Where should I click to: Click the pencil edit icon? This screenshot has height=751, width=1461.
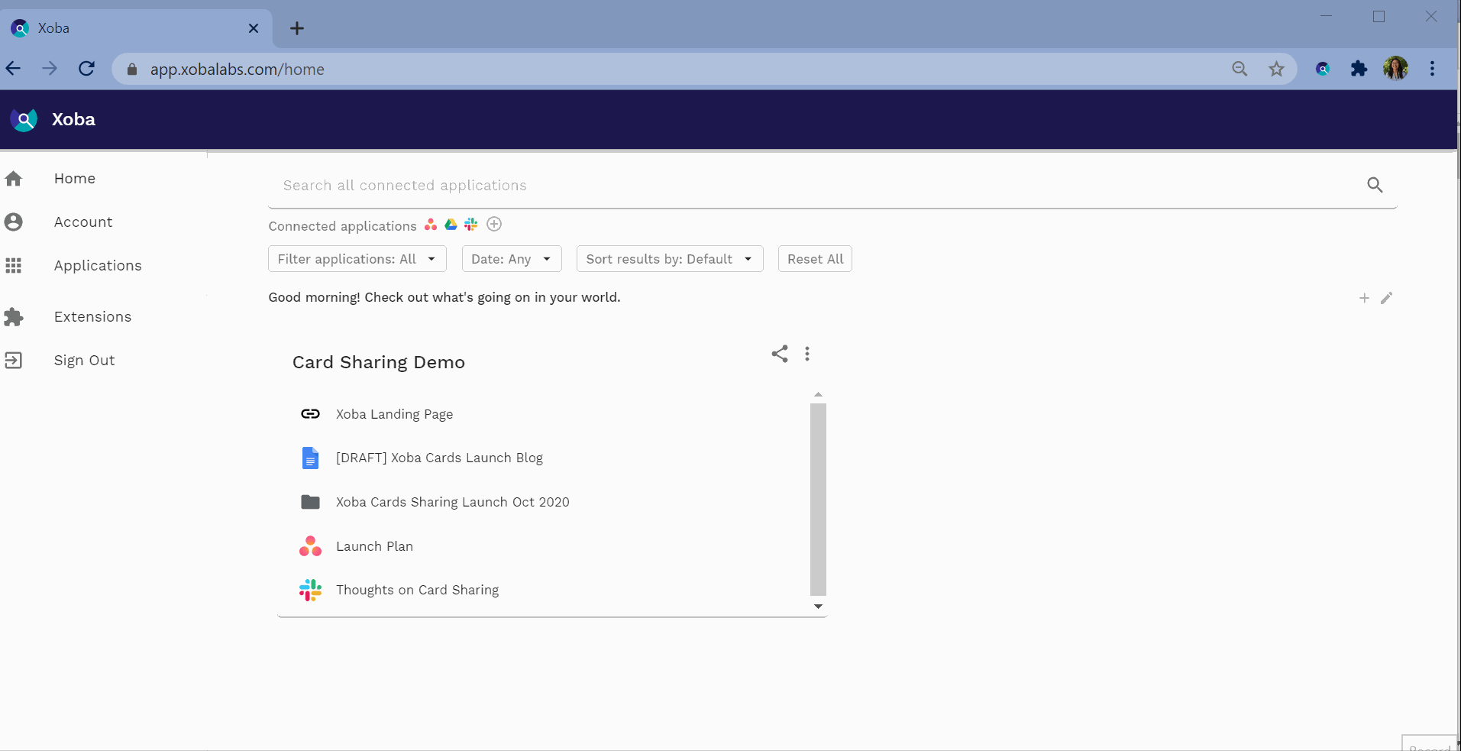(1387, 298)
